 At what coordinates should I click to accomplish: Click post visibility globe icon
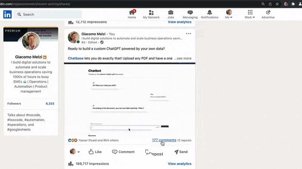click(x=102, y=42)
